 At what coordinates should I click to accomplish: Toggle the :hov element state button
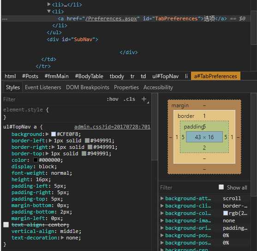113,99
